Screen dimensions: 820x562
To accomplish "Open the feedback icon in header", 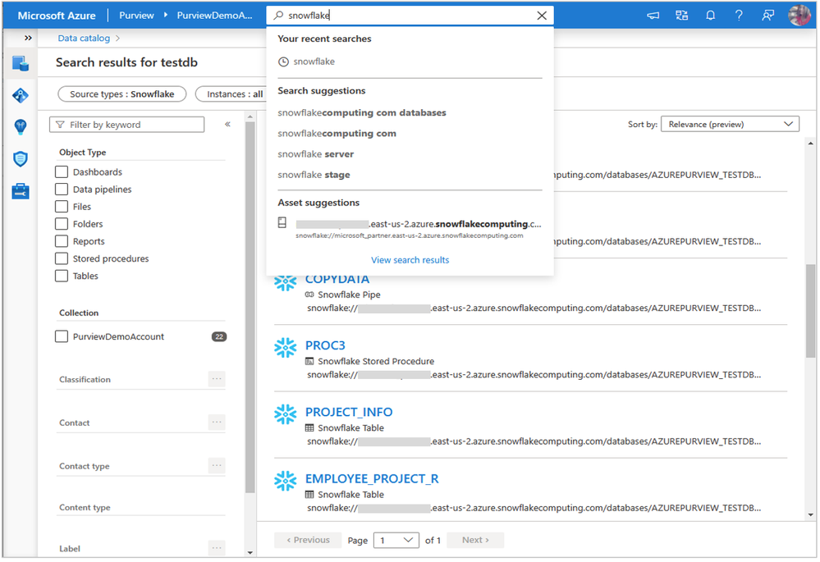I will click(767, 16).
